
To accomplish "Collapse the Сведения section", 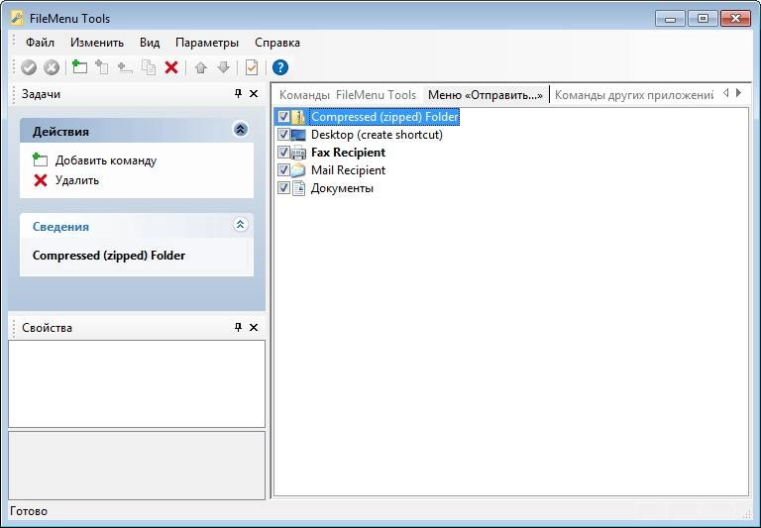I will coord(240,224).
